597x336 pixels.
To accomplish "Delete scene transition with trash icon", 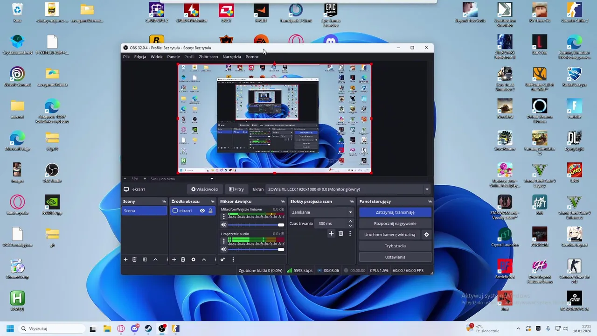I will coord(341,233).
